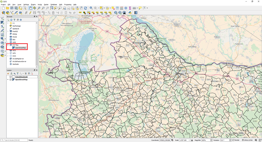Click the Collapse All icon in the Browser panel
This screenshot has height=142, width=262.
click(x=18, y=20)
